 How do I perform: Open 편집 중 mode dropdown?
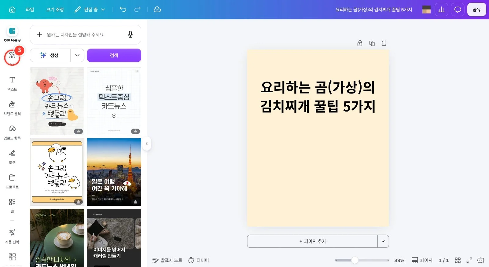click(x=90, y=9)
